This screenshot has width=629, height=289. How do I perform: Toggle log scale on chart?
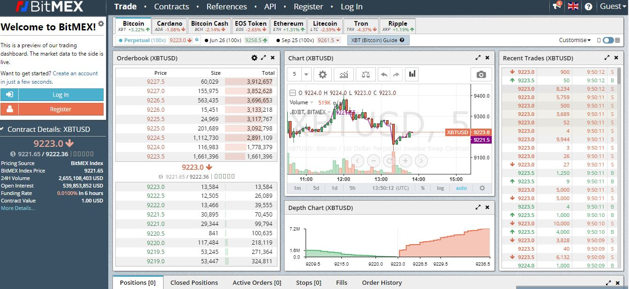(x=440, y=188)
